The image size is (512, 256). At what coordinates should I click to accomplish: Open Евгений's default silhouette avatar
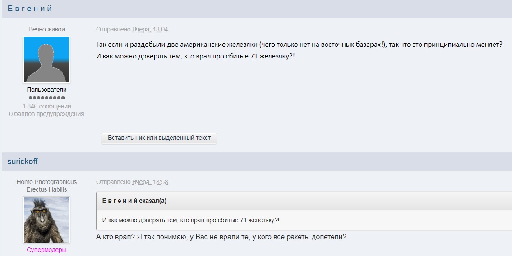[46, 60]
